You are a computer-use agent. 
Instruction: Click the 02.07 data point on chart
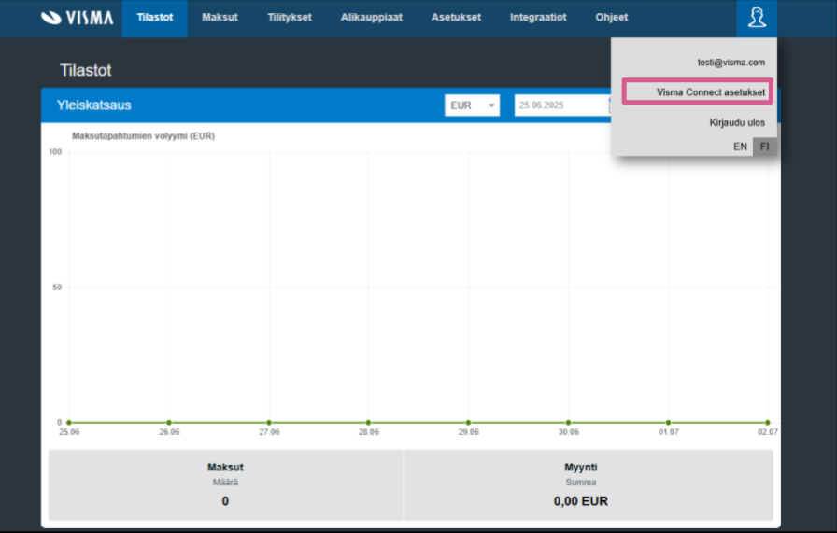[767, 422]
